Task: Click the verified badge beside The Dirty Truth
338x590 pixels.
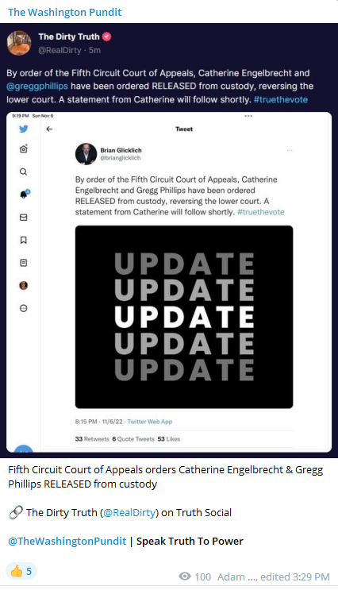Action: point(107,37)
